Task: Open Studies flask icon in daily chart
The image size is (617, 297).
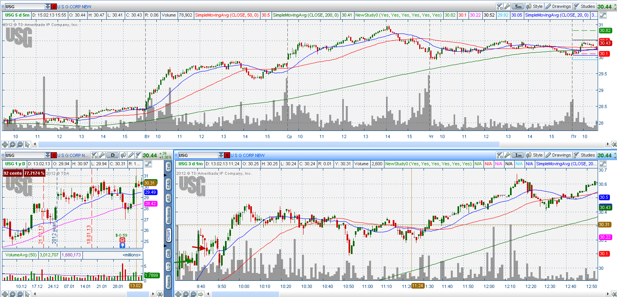Action: pos(138,155)
